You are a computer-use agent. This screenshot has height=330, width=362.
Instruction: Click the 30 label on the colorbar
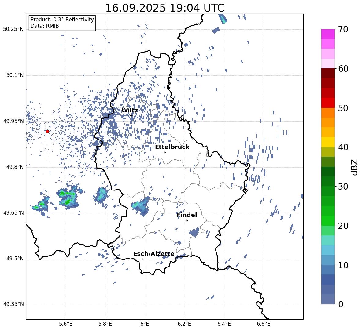343,186
